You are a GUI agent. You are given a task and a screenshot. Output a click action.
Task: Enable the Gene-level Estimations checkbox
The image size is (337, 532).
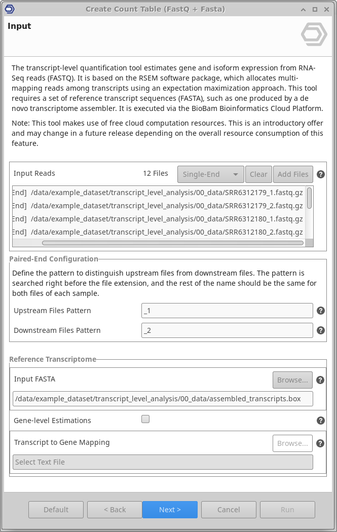tap(145, 419)
